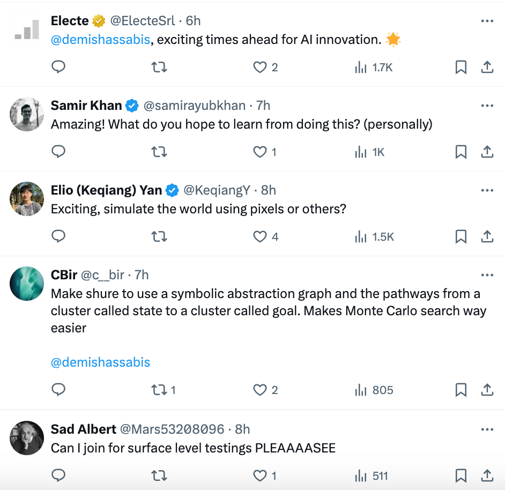Like the Electe tweet

[260, 68]
